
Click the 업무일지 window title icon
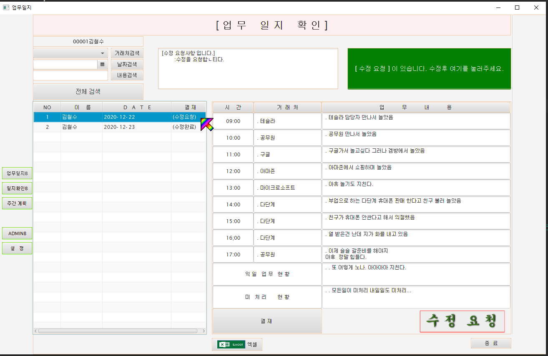click(6, 7)
